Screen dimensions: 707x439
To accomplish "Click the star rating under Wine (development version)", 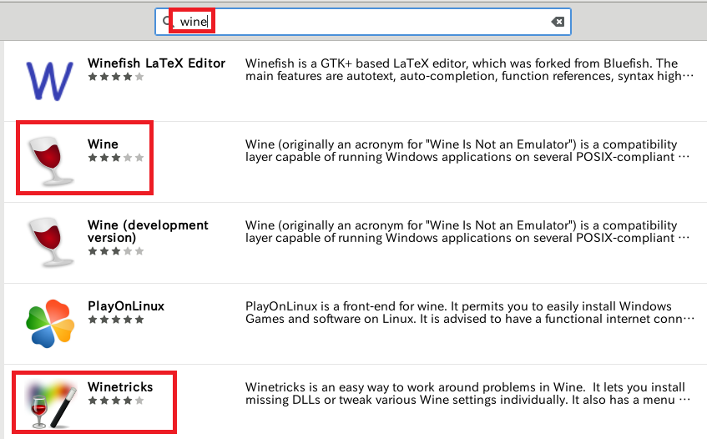I will tap(116, 251).
